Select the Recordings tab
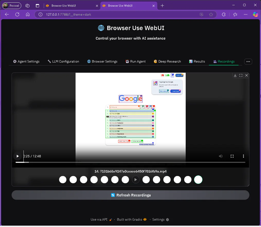 pos(224,61)
